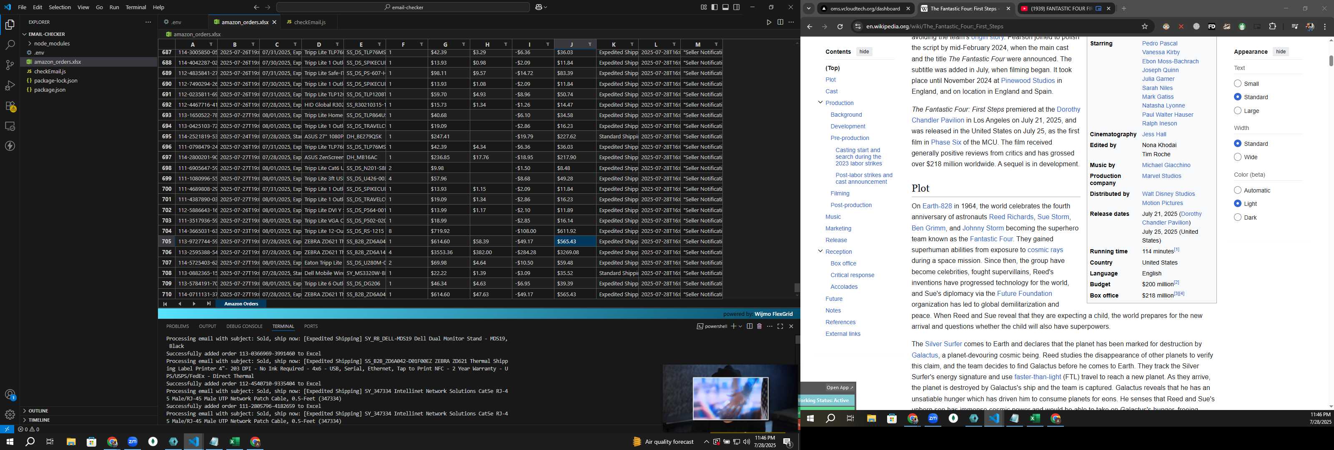The image size is (1334, 450).
Task: Jump to the last sheet with navigation arrow
Action: [x=209, y=304]
